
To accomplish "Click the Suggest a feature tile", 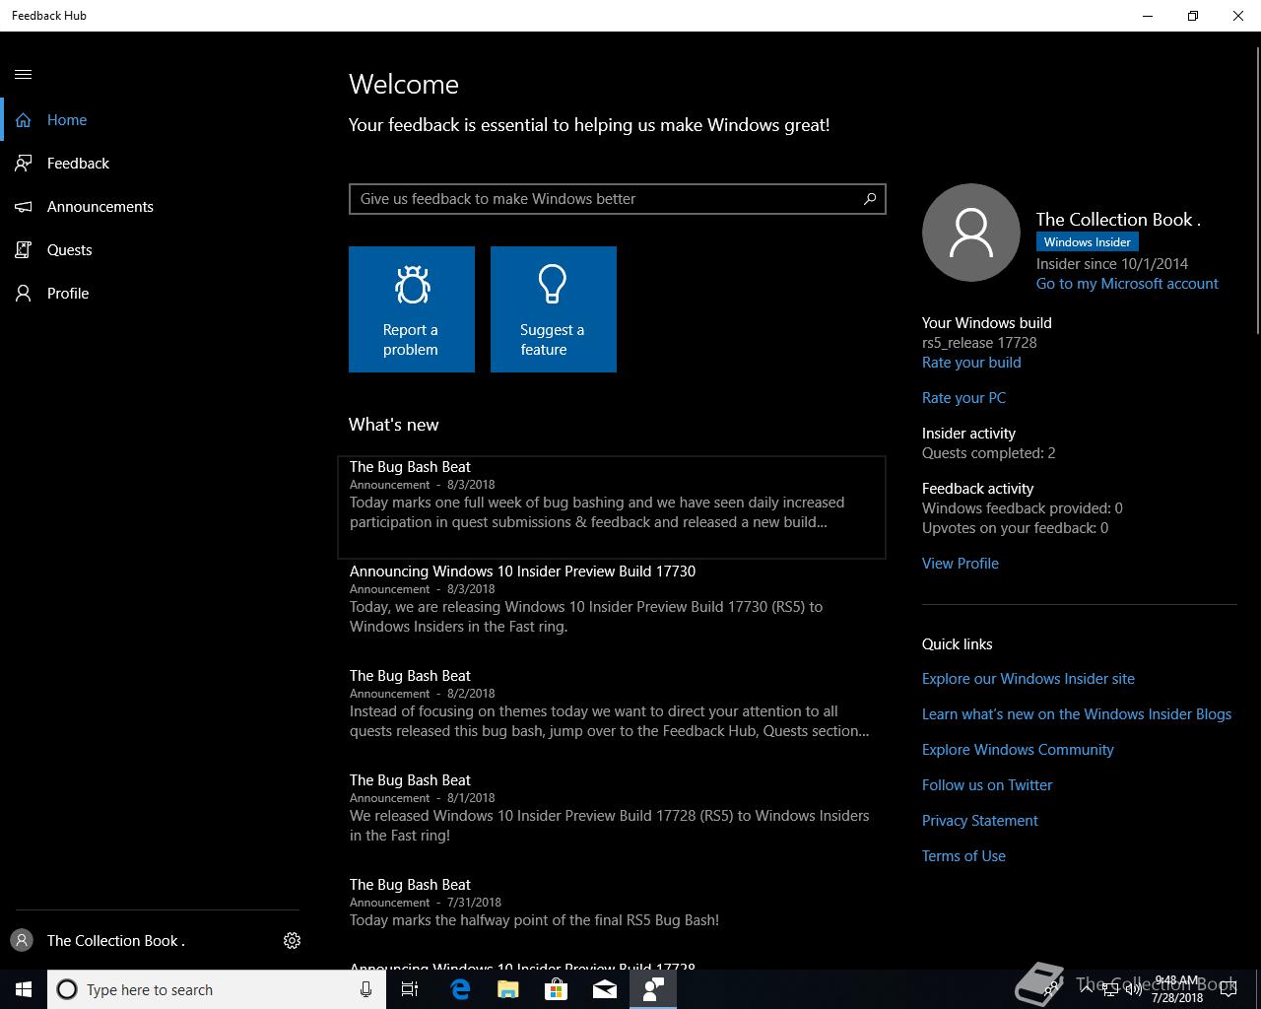I will (x=554, y=309).
